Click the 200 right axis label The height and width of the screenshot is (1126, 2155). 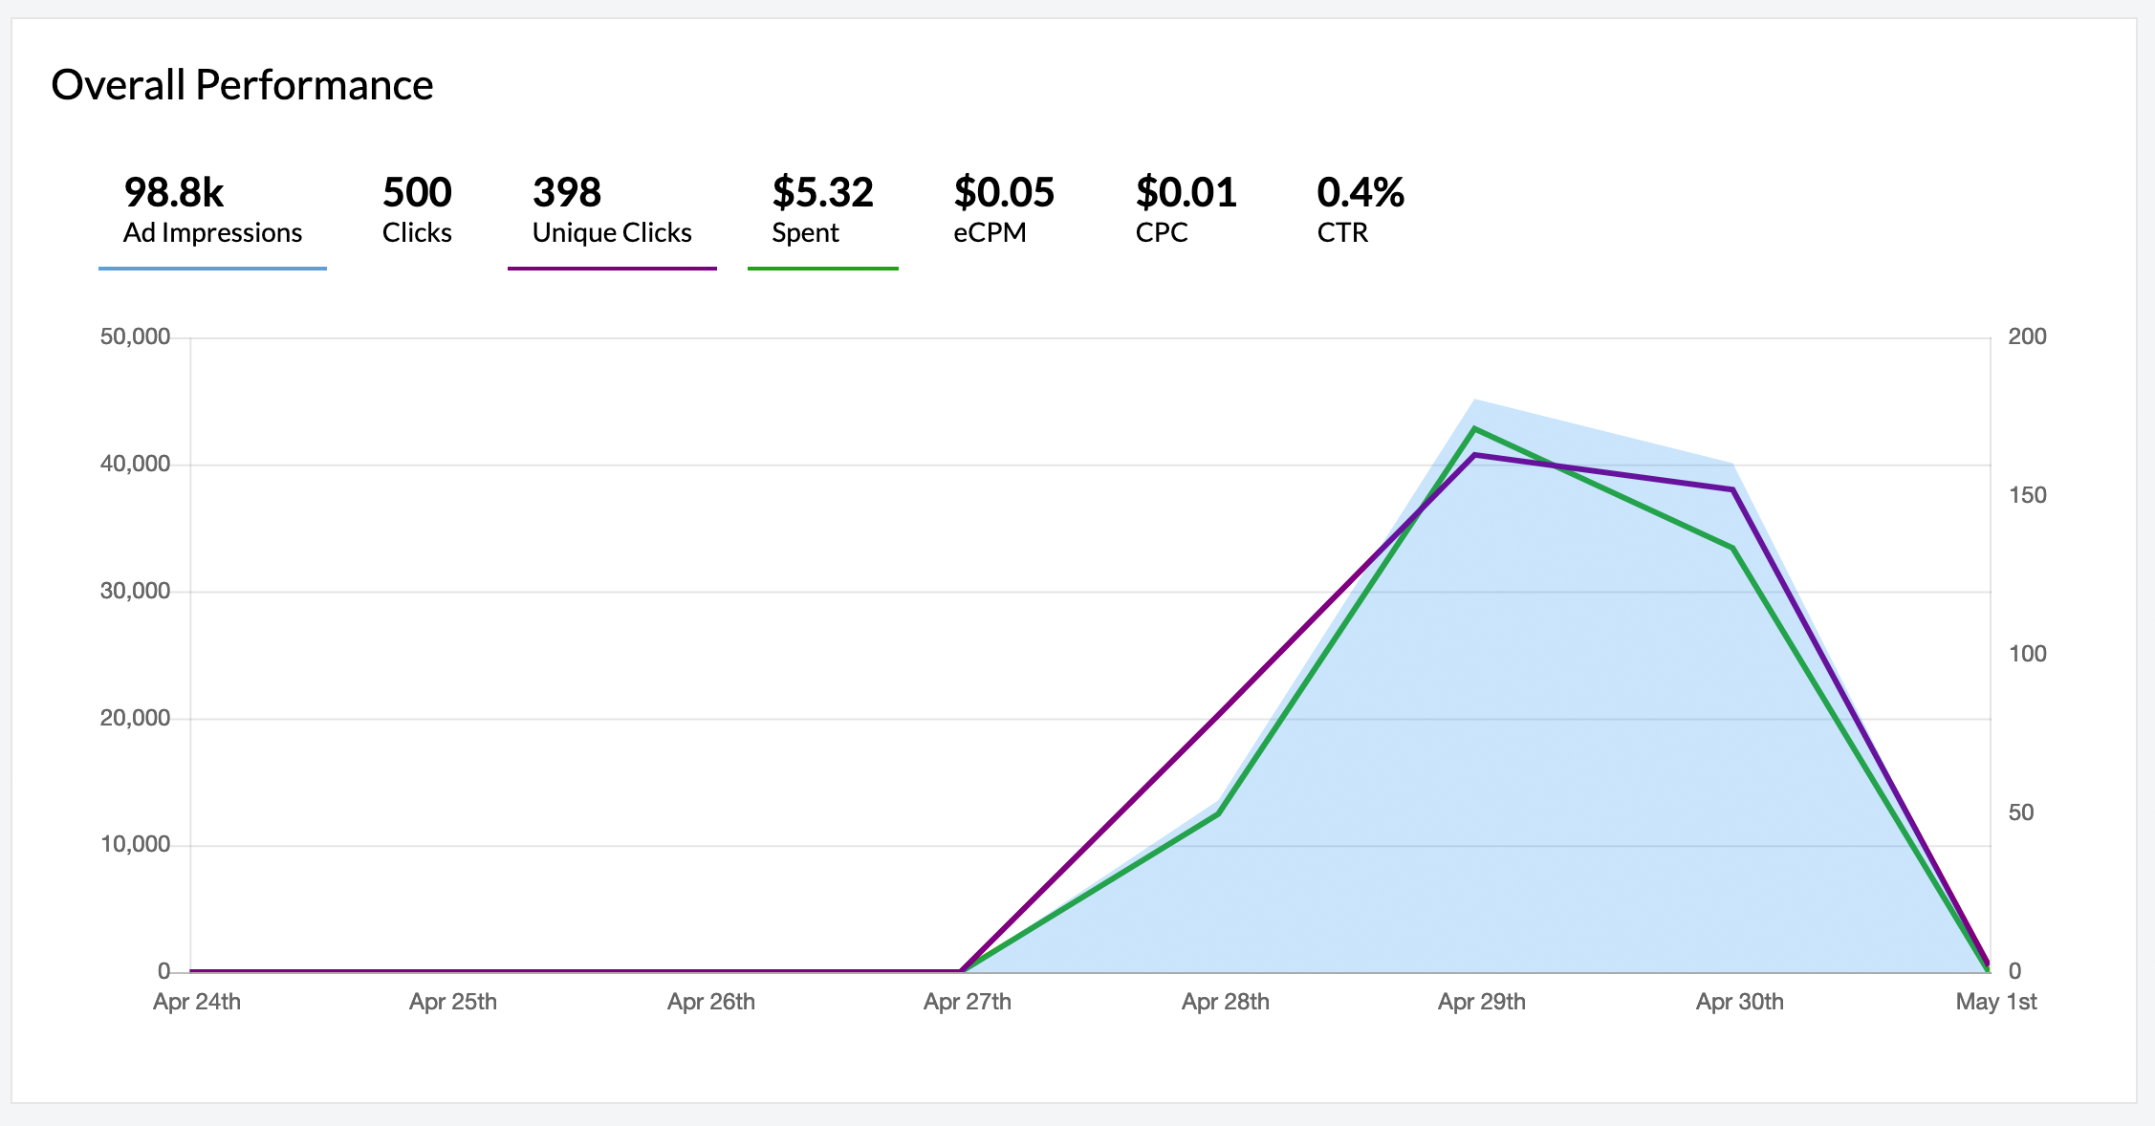[x=2027, y=336]
